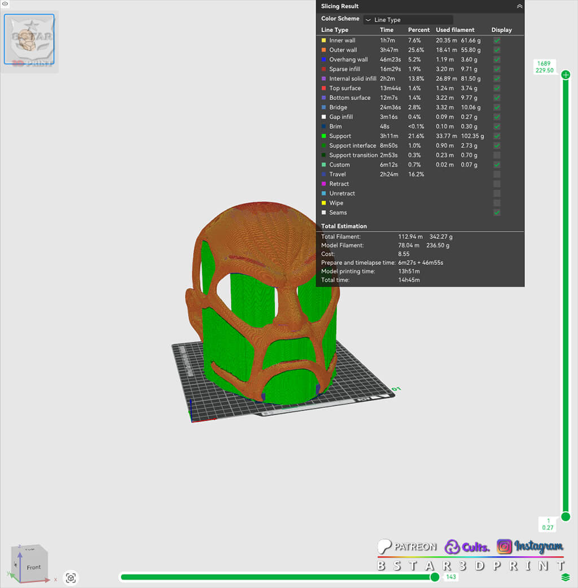The height and width of the screenshot is (588, 578).
Task: Select the plate thumbnail preview
Action: 29,40
